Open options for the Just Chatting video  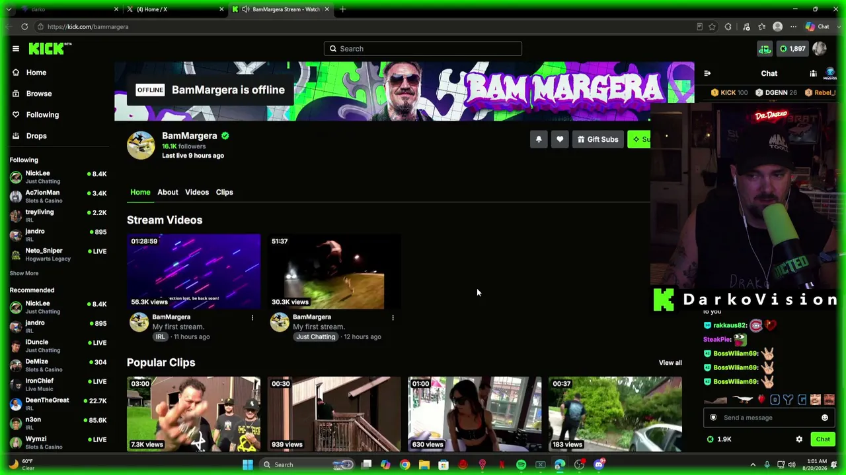pos(393,318)
